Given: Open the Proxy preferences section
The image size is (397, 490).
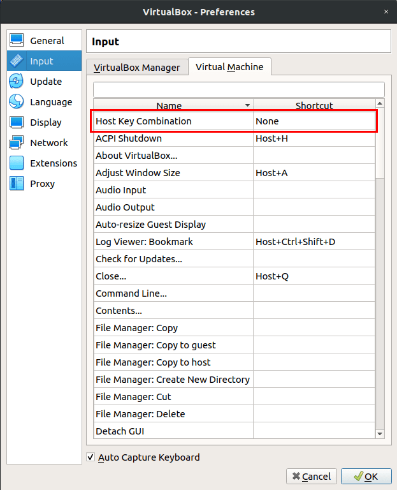Looking at the screenshot, I should (45, 184).
